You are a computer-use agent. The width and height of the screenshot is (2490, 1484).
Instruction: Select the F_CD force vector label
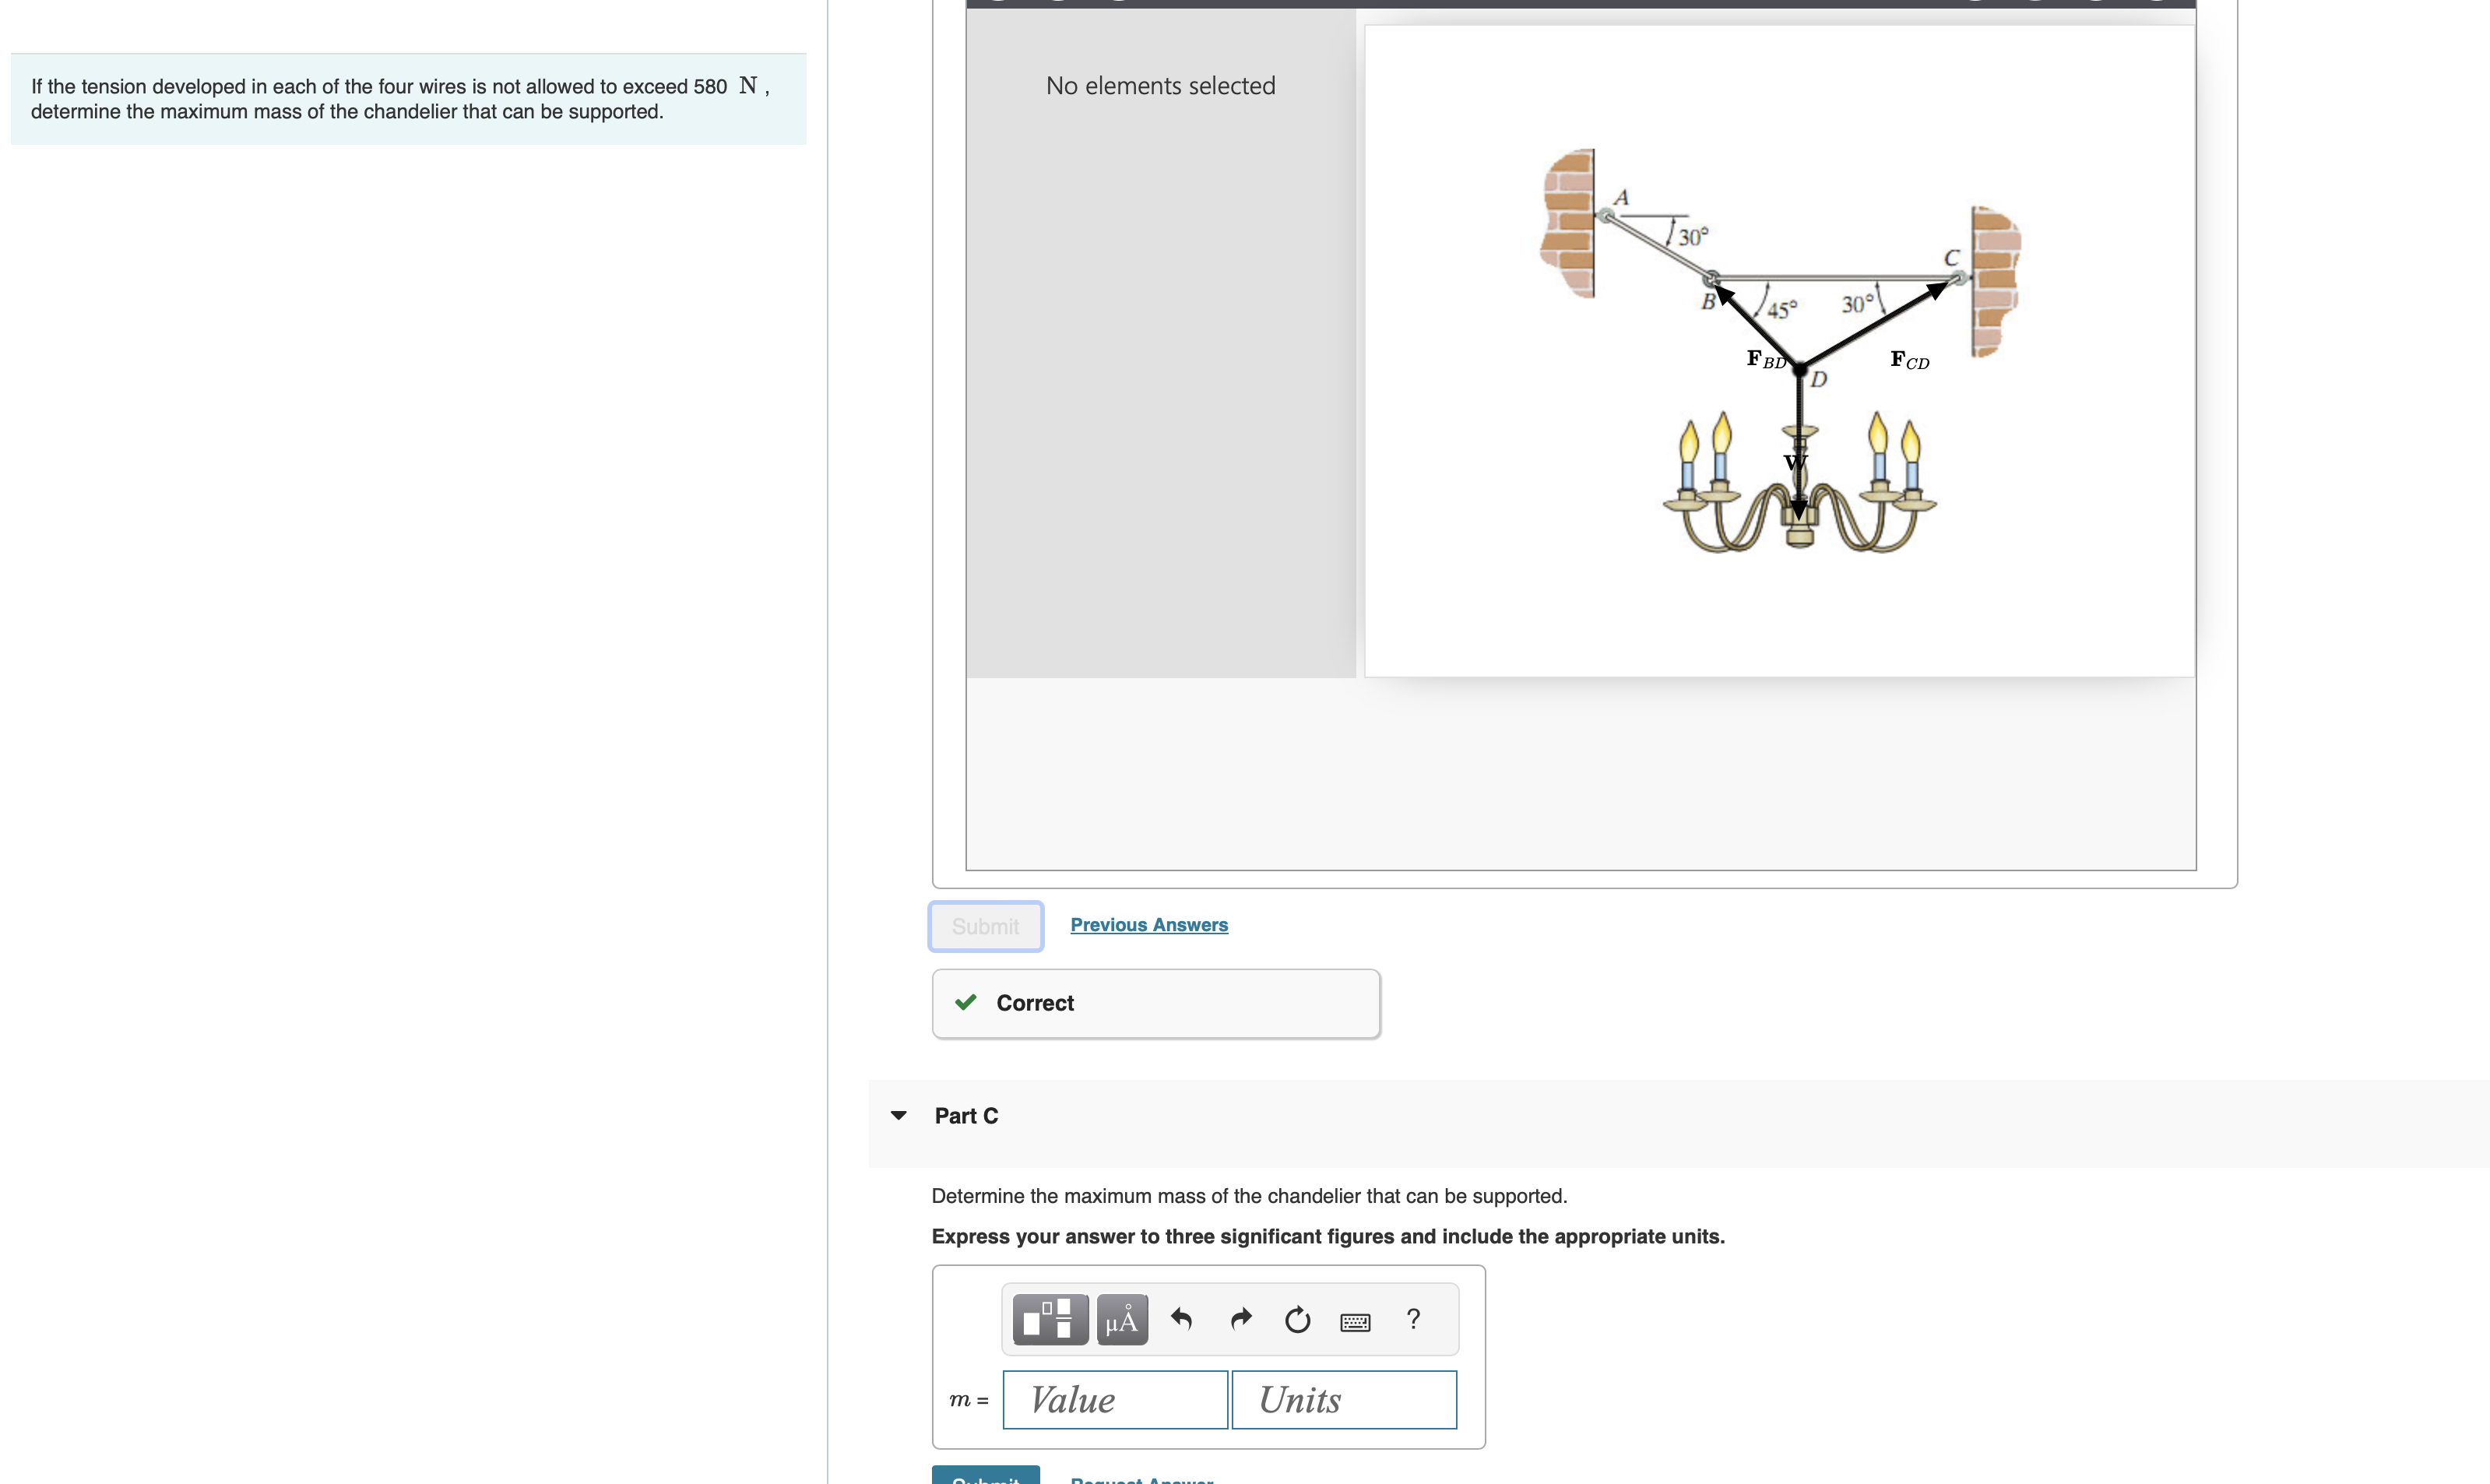point(1909,360)
